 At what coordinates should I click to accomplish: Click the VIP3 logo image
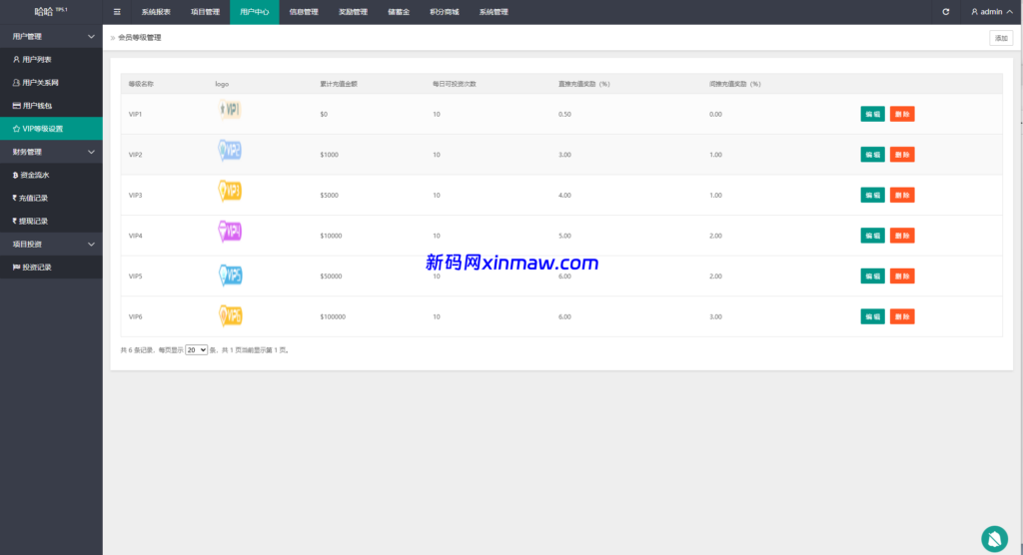tap(230, 191)
